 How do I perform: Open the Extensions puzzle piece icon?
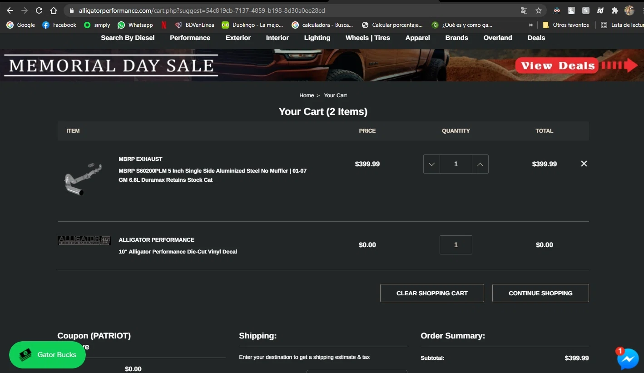coord(615,10)
